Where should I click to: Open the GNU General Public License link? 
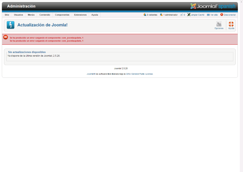139,74
